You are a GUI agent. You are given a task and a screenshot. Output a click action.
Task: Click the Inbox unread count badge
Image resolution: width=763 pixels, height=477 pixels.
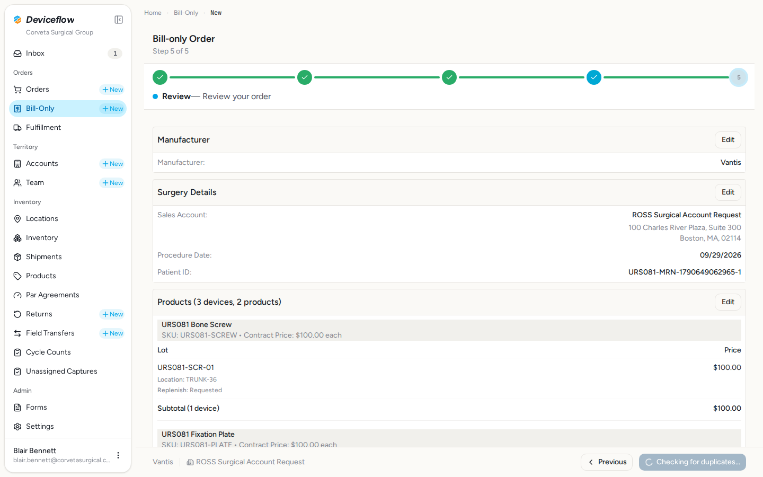pyautogui.click(x=115, y=54)
